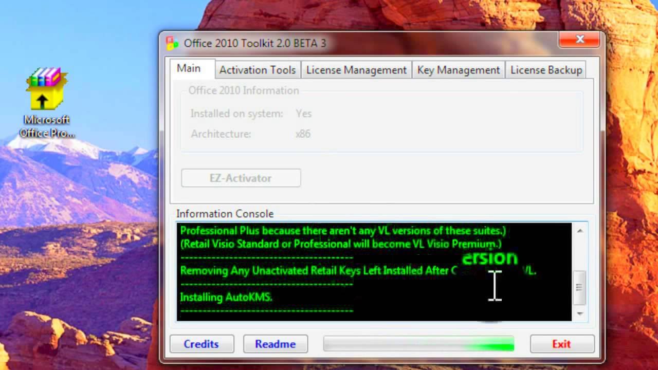
Task: Click the console scrollbar up arrow
Action: tap(580, 231)
